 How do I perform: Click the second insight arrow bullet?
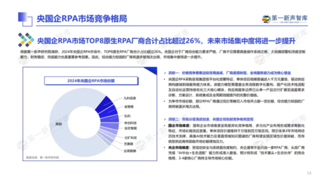tap(165, 119)
